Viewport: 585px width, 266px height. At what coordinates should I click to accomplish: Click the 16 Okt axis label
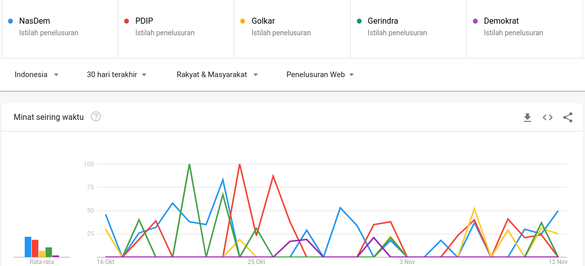click(x=105, y=262)
